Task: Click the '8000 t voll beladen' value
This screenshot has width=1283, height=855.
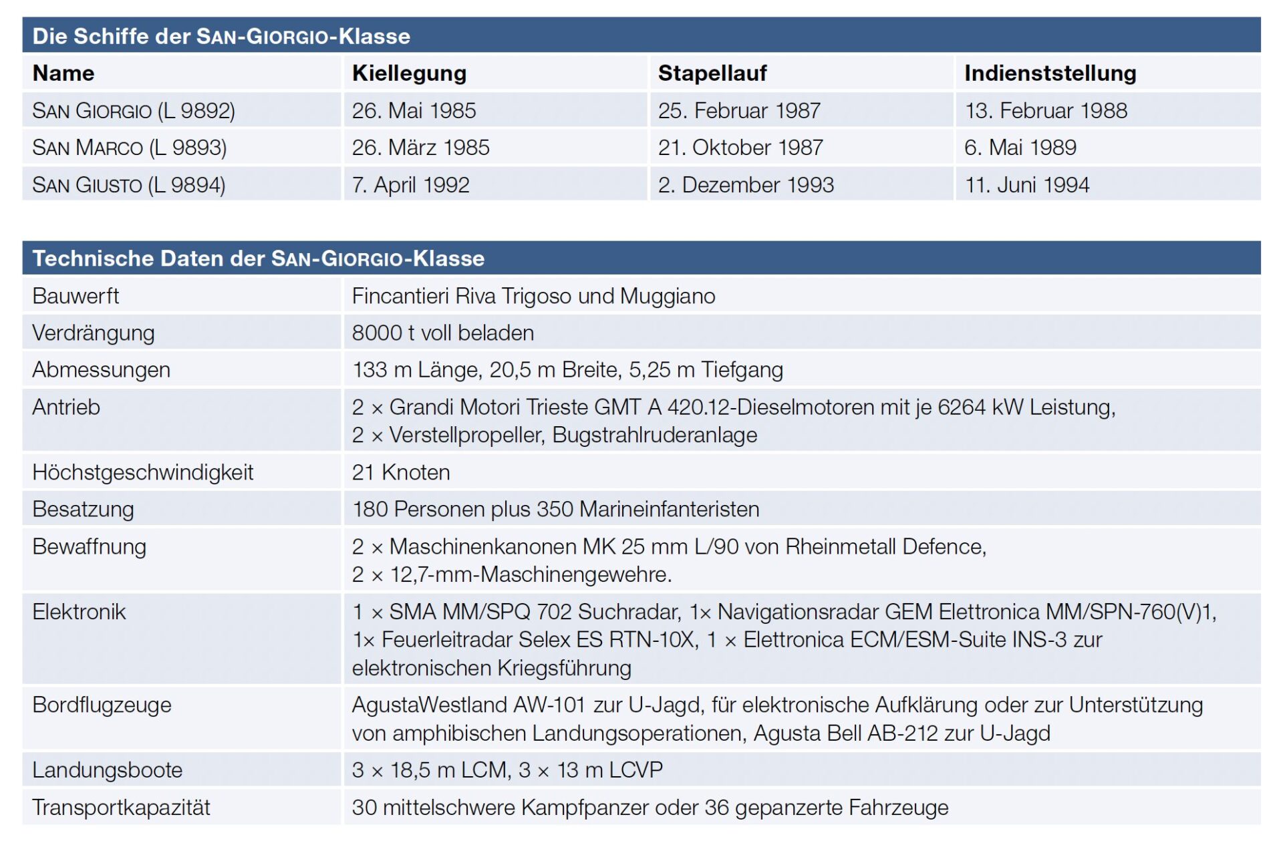Action: (x=442, y=333)
